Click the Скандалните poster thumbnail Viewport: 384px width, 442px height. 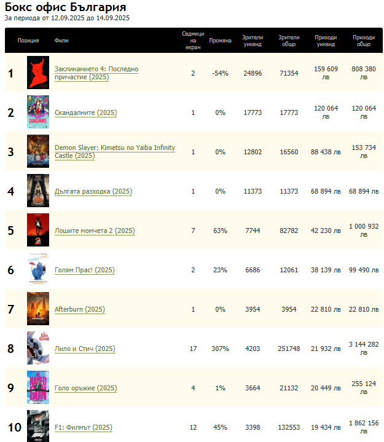coord(37,112)
